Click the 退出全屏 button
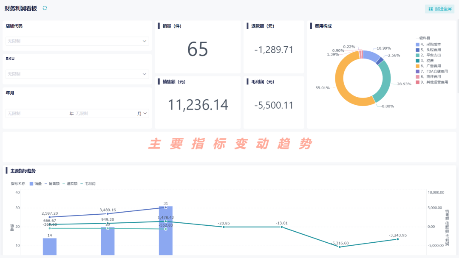The height and width of the screenshot is (258, 459). [x=440, y=9]
